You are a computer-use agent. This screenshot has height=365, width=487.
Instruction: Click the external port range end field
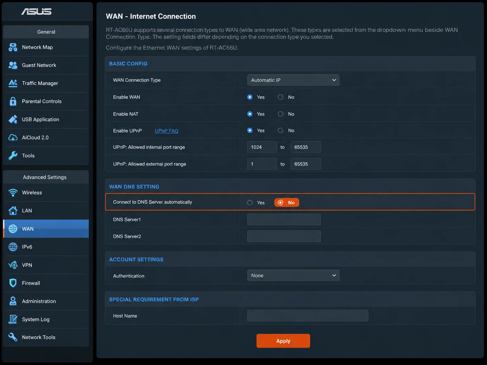(306, 164)
